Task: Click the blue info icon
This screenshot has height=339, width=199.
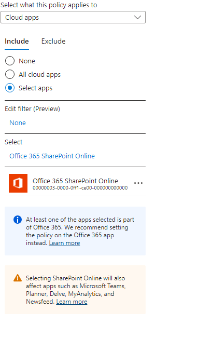Action: tap(18, 220)
